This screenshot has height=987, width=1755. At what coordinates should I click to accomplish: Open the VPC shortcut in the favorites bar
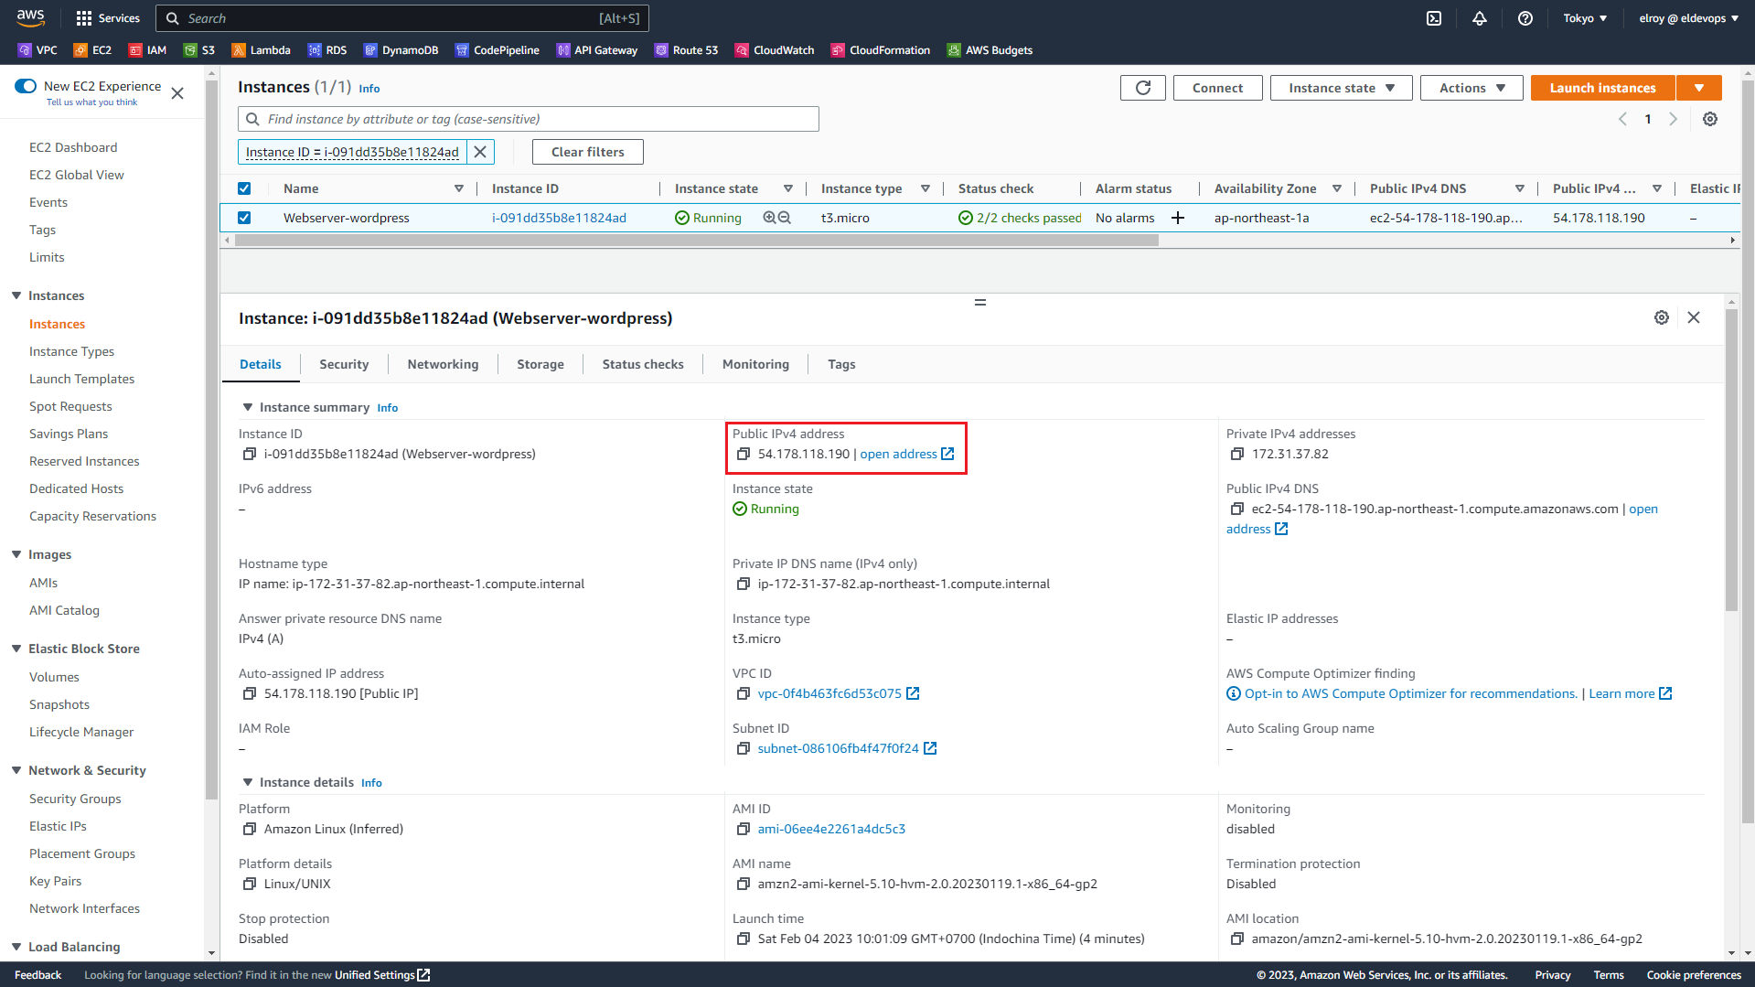pos(37,50)
